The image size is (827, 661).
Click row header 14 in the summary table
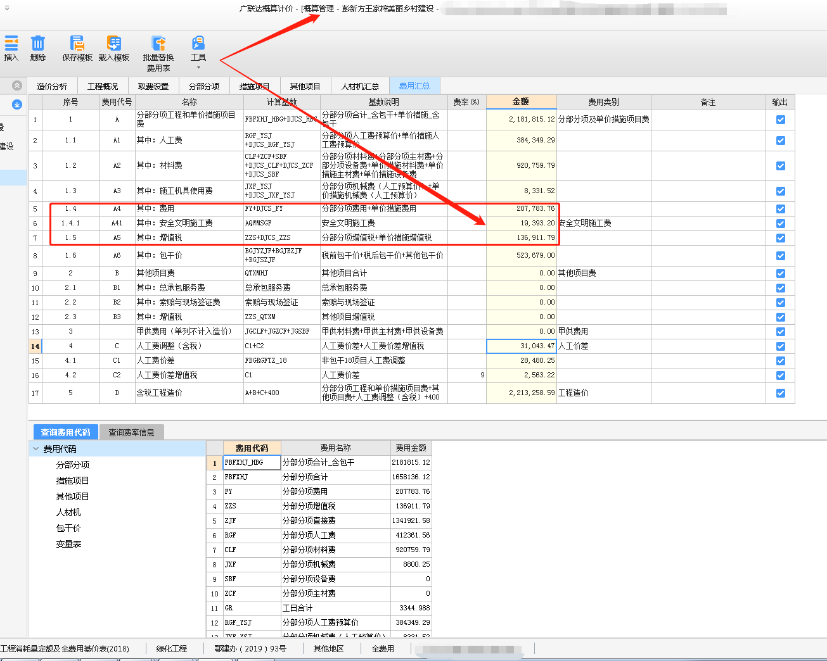click(35, 346)
